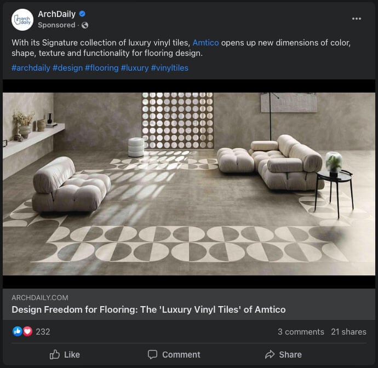Click the public globe audience icon
This screenshot has width=378, height=368.
[x=84, y=25]
